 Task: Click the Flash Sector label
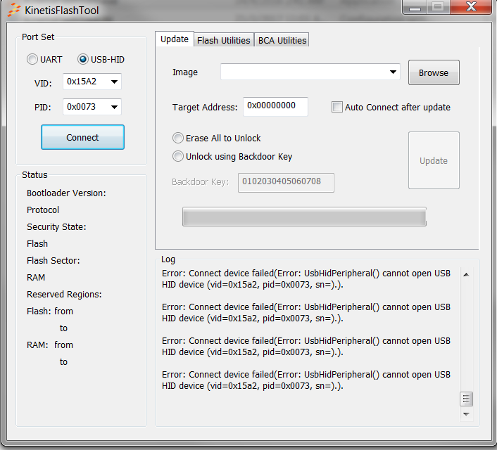54,261
